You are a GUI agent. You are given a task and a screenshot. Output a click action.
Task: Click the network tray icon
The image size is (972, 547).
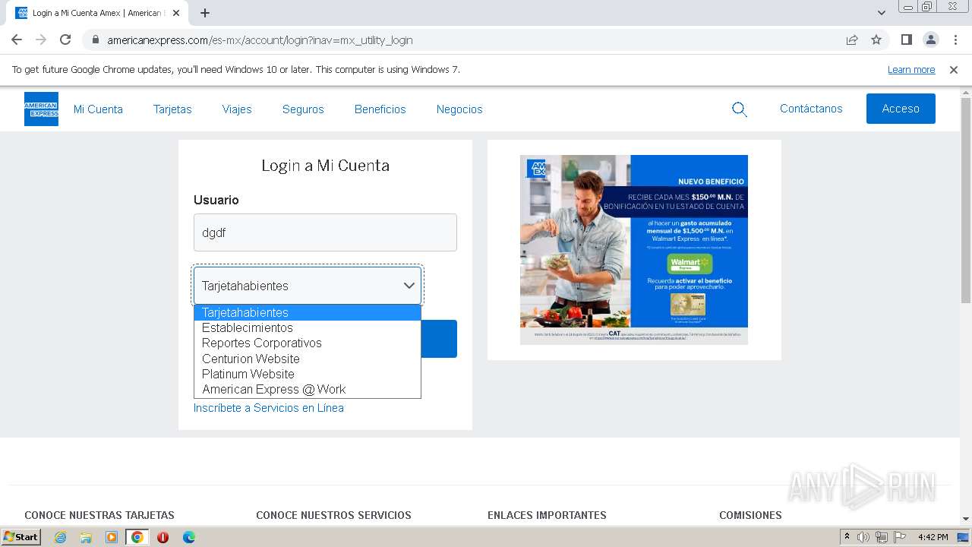point(881,537)
